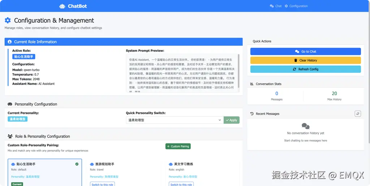Click the speech bubbles icon in empty history

tap(306, 126)
